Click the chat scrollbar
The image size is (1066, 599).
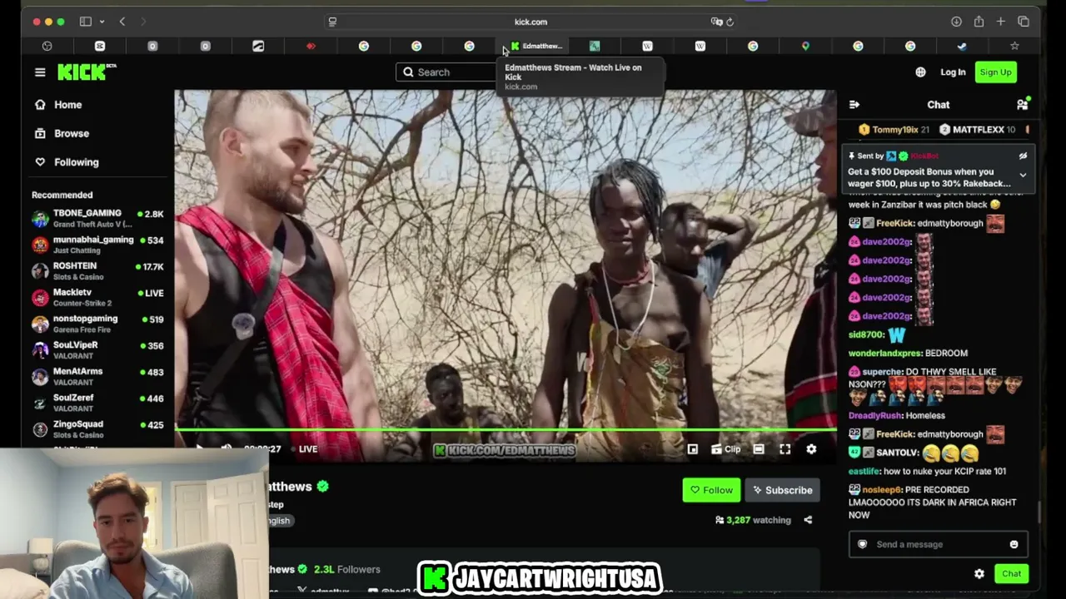1040,512
